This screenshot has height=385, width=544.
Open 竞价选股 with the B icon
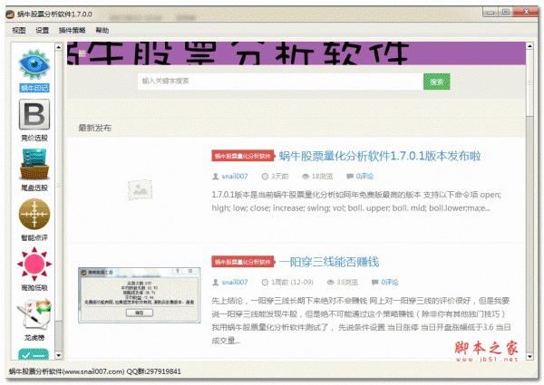pos(34,114)
